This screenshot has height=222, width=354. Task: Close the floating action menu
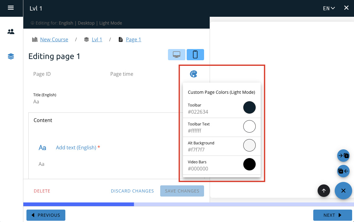[343, 191]
